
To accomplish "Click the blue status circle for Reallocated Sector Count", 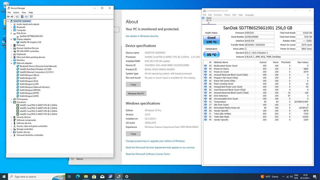I will pos(205,66).
